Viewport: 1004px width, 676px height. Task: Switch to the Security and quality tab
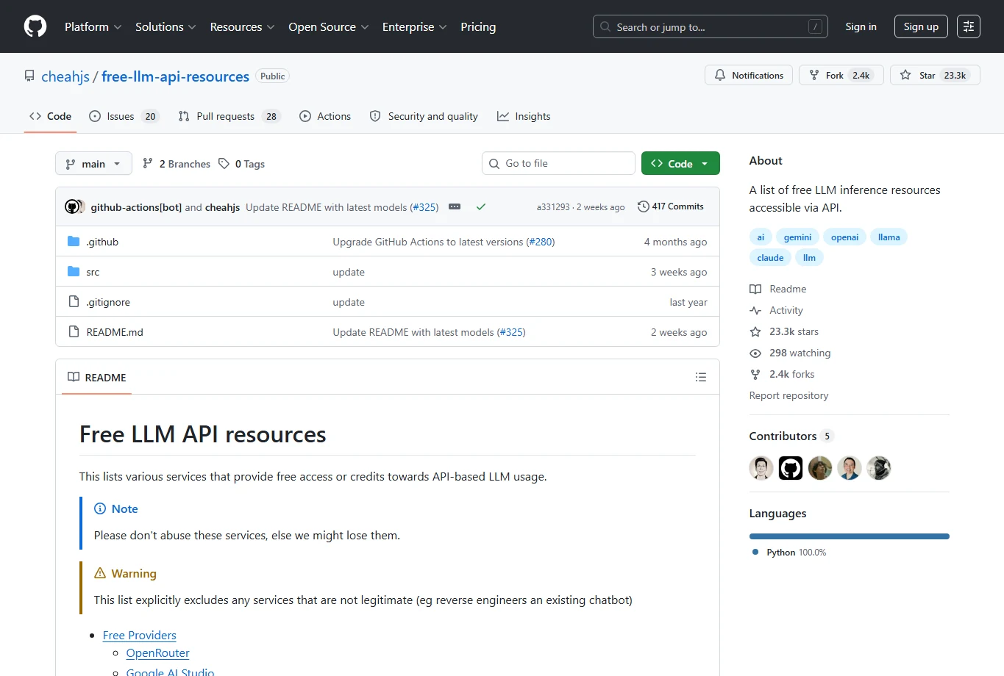(424, 116)
